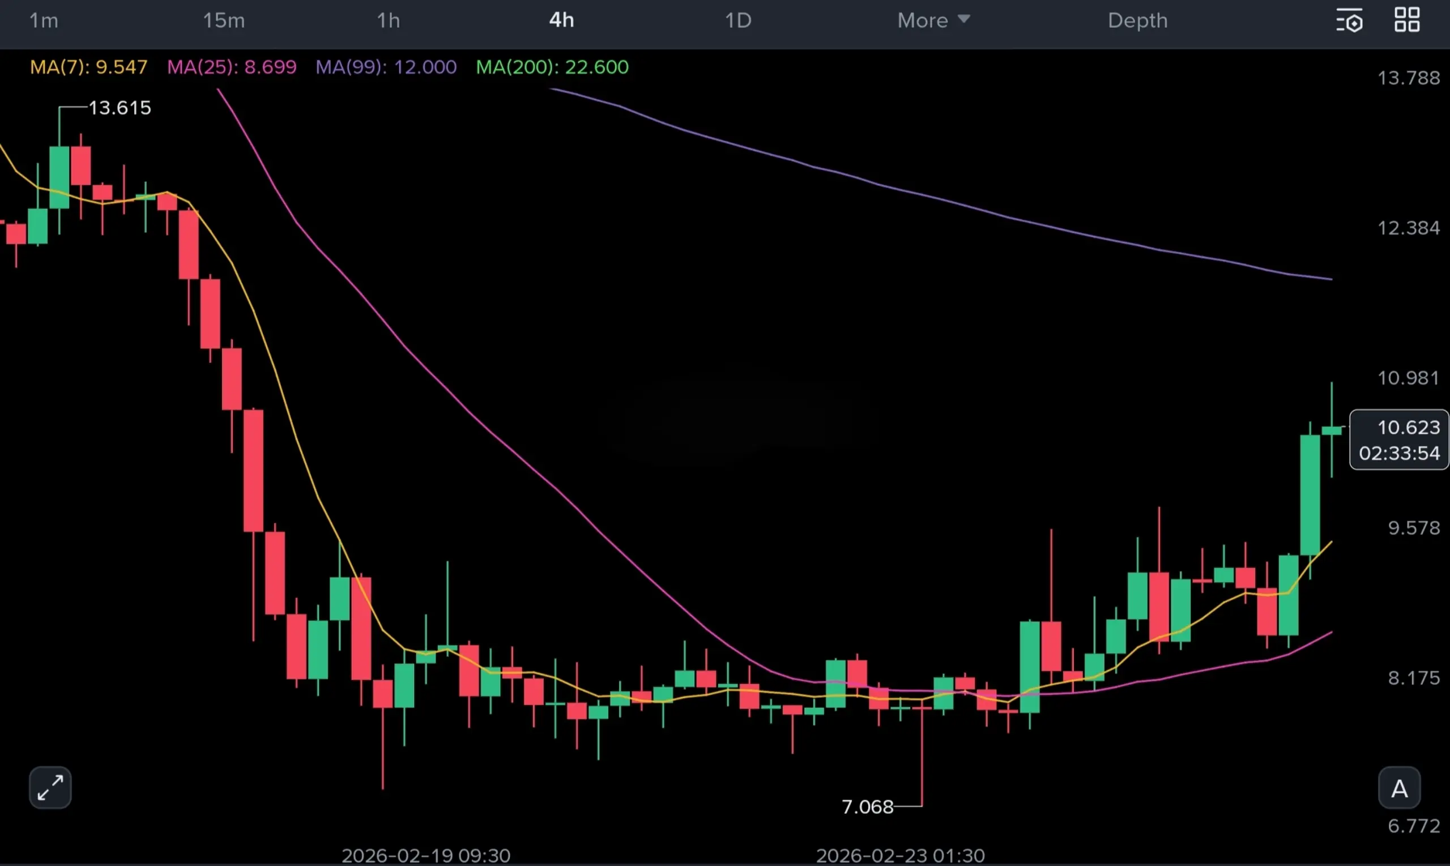This screenshot has width=1450, height=866.
Task: Click the 2026-02-19 09:30 time label
Action: click(426, 855)
